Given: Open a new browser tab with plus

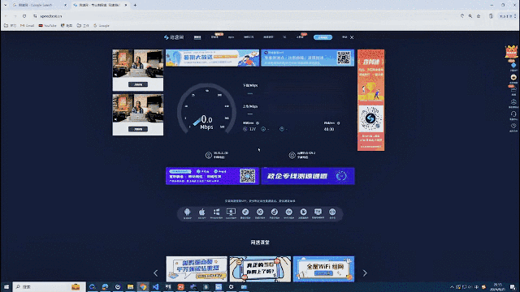Looking at the screenshot, I should point(135,5).
